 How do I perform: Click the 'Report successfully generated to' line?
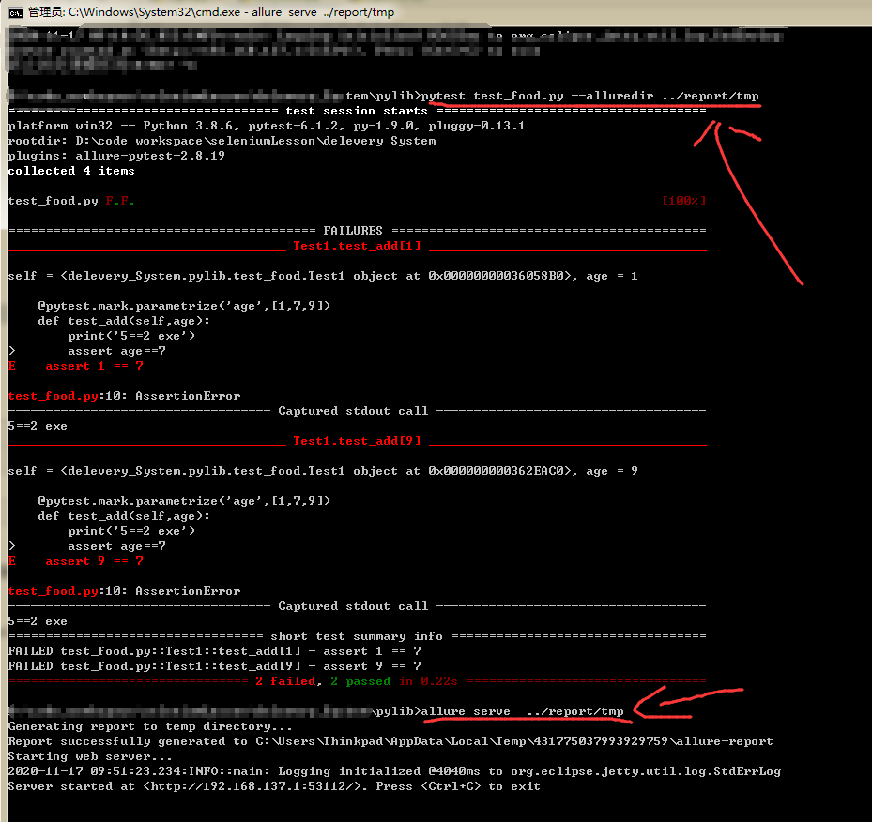pyautogui.click(x=390, y=741)
